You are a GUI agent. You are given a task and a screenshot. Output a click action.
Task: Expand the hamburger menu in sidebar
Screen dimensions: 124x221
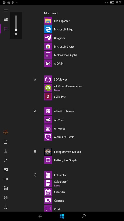tap(6, 10)
